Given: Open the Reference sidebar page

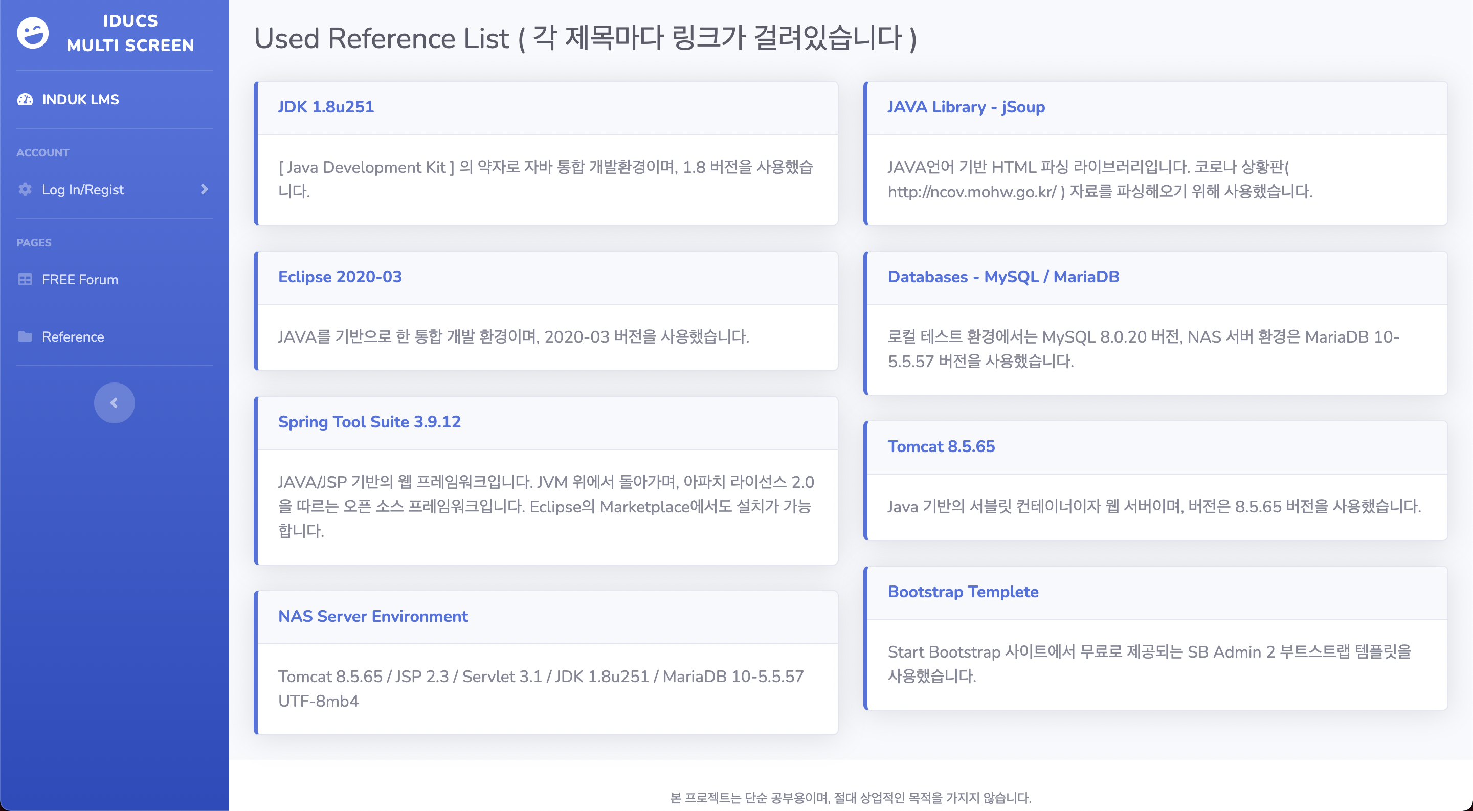Looking at the screenshot, I should pos(73,336).
